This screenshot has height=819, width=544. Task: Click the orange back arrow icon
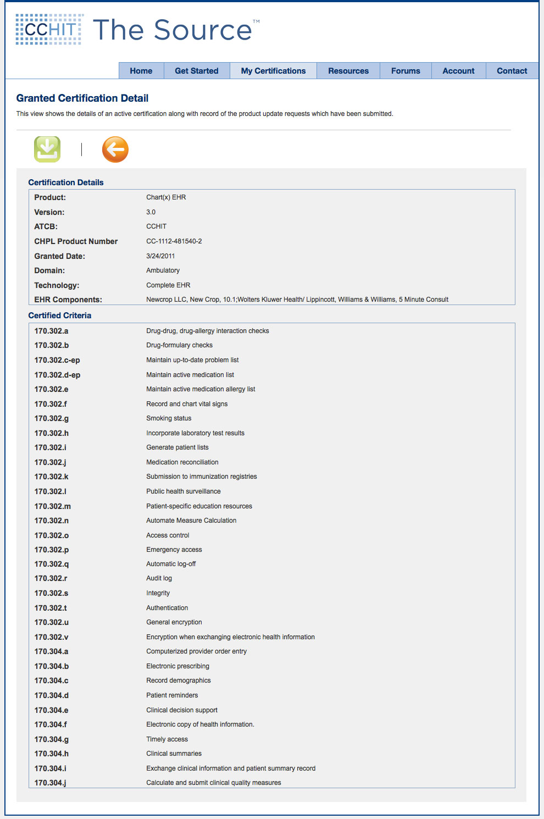point(115,150)
